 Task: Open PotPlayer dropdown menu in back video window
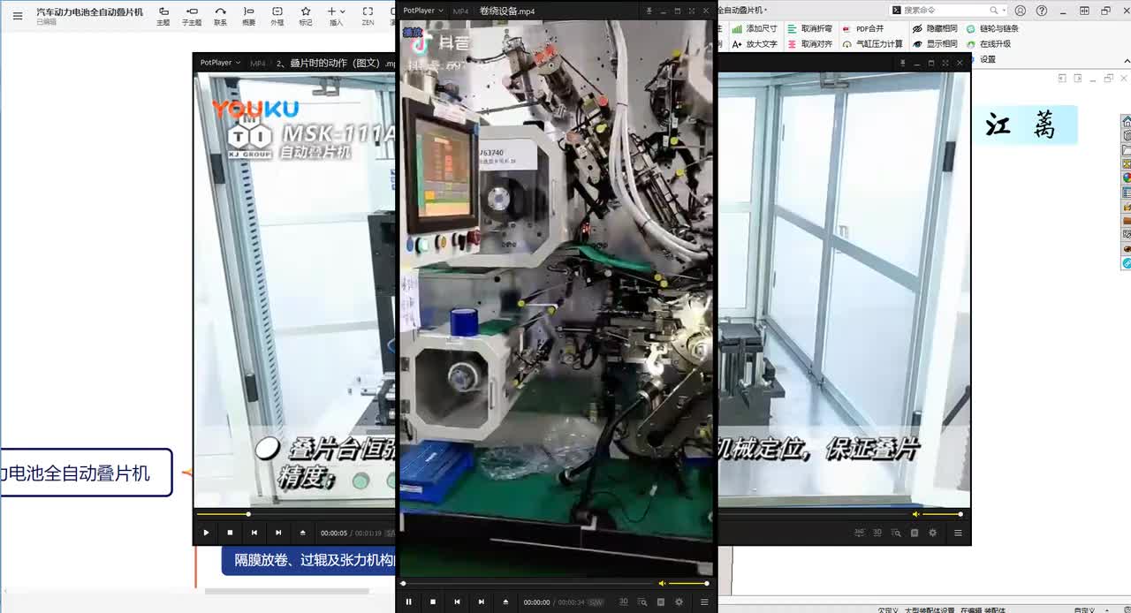[220, 63]
